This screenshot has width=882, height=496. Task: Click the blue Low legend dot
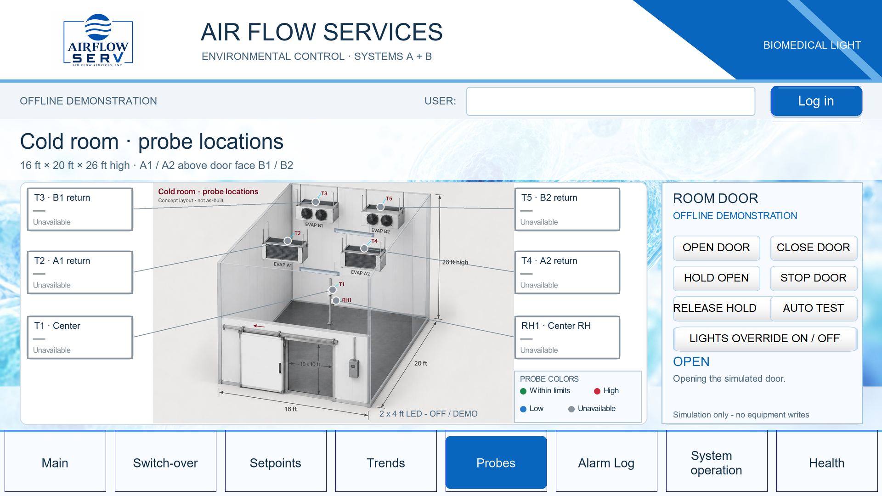tap(523, 409)
